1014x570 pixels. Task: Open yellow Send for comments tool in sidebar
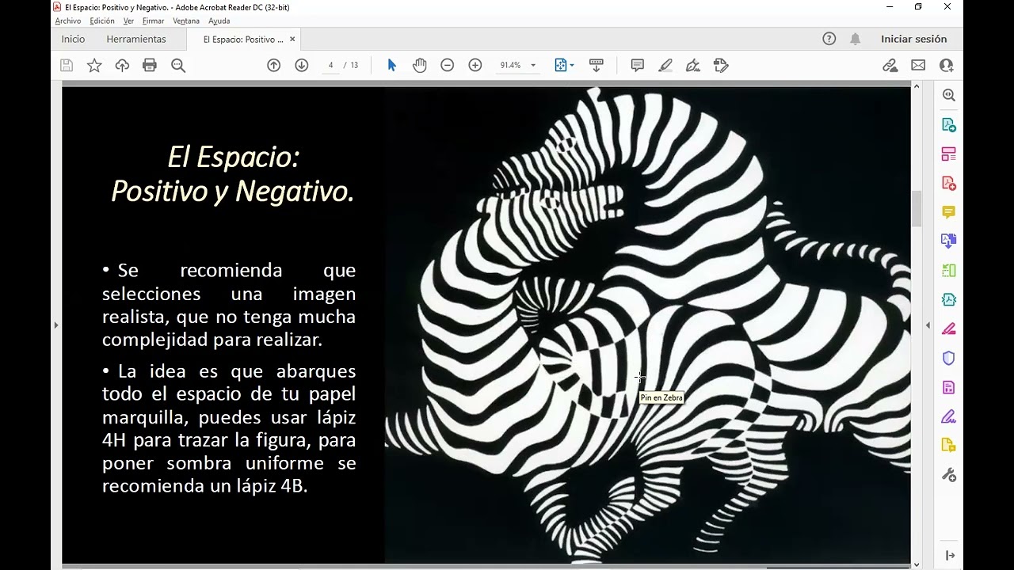tap(948, 445)
